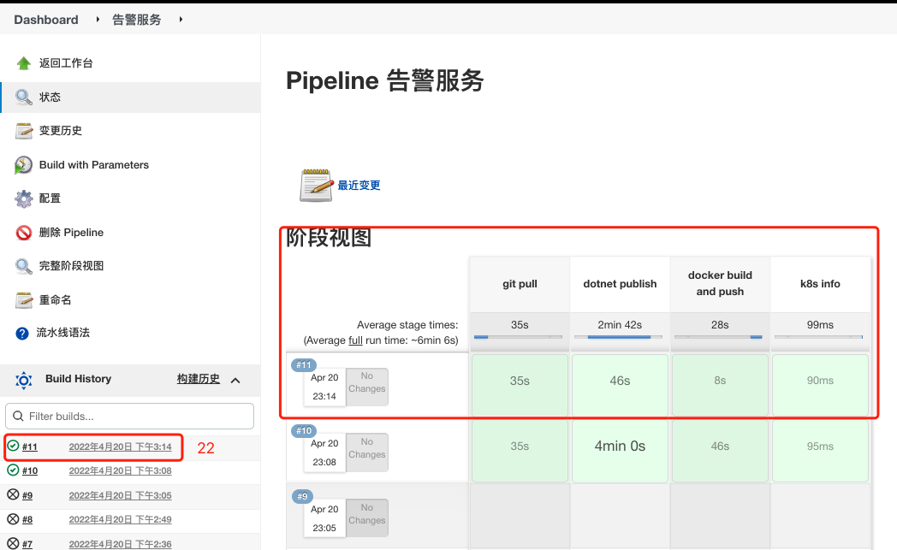Click the failed status icon for build #9

13,495
